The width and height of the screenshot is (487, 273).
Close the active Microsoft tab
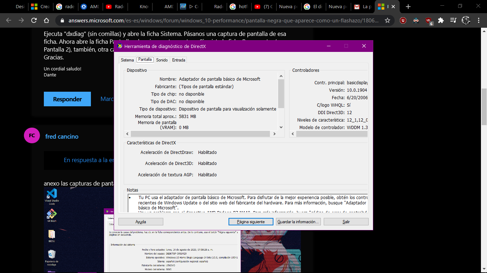[x=393, y=7]
